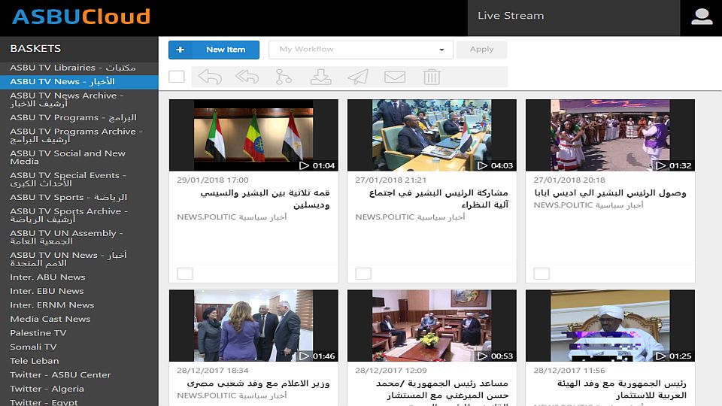Play the 01:25 video via play icon
722x406 pixels.
[x=661, y=356]
